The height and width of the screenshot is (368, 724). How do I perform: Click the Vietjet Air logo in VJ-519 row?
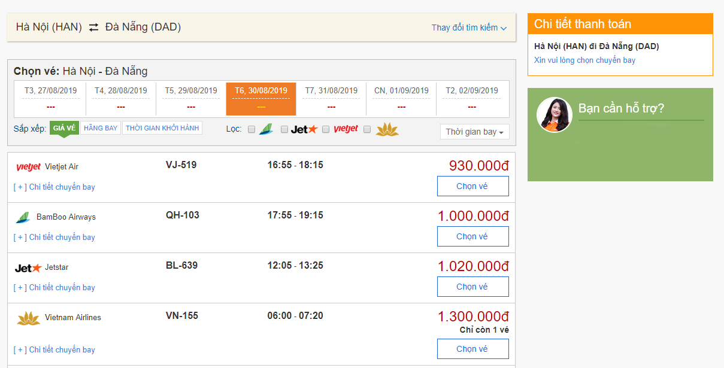(28, 167)
